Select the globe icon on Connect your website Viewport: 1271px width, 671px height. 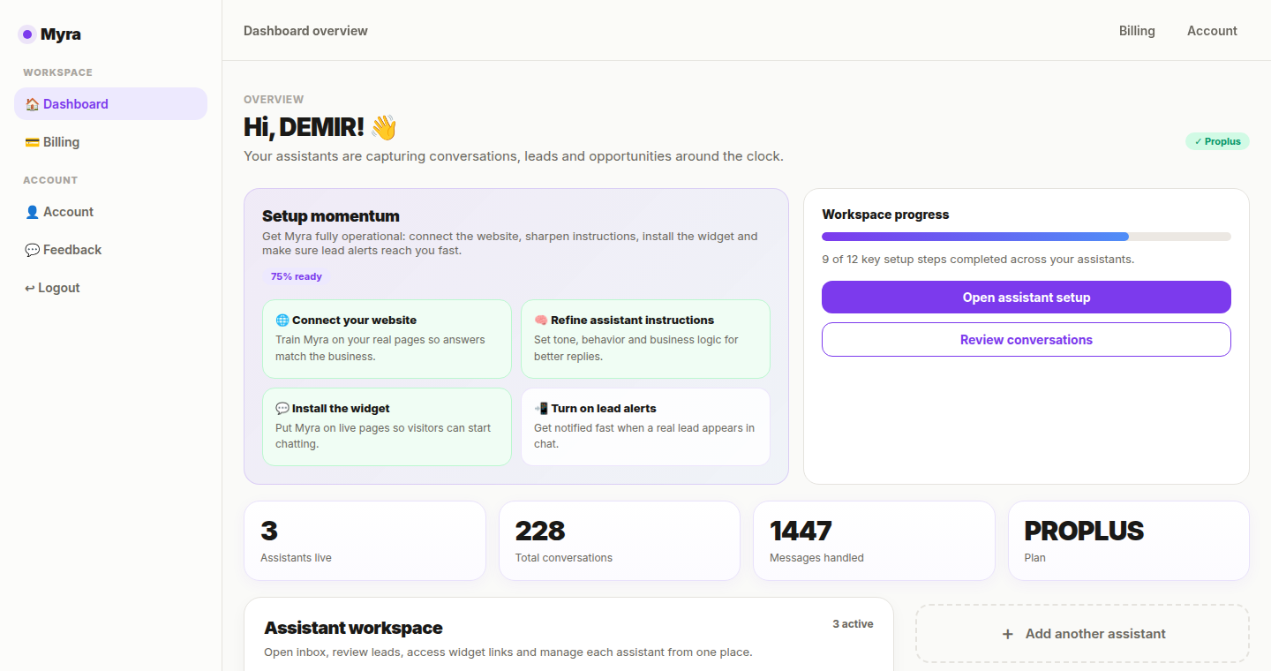coord(282,320)
